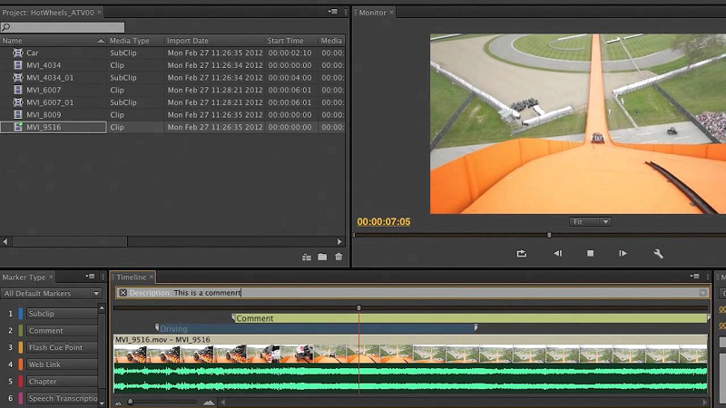Open the All Default Markers dropdown
The width and height of the screenshot is (726, 408).
pyautogui.click(x=52, y=294)
